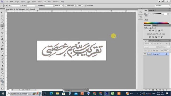The width and height of the screenshot is (171, 96).
Task: Select the Perspective Crop tool in toolbox
Action: click(2, 26)
